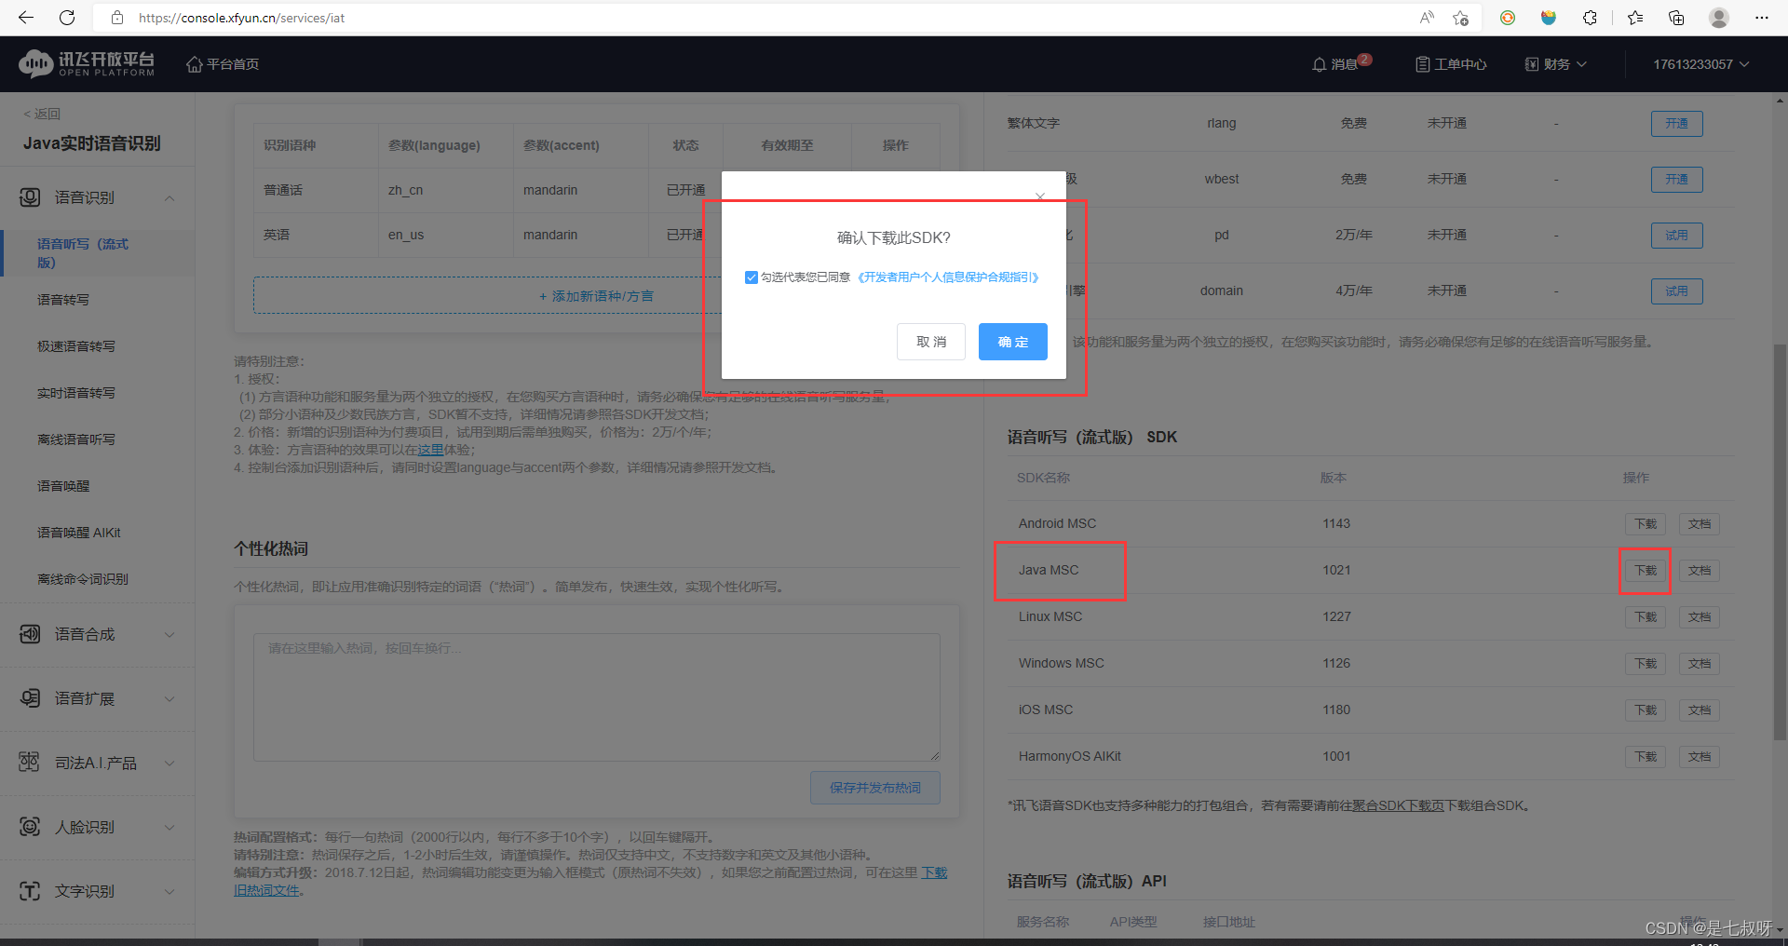Toggle the agreement checkbox in dialog
The height and width of the screenshot is (946, 1788).
[x=752, y=277]
